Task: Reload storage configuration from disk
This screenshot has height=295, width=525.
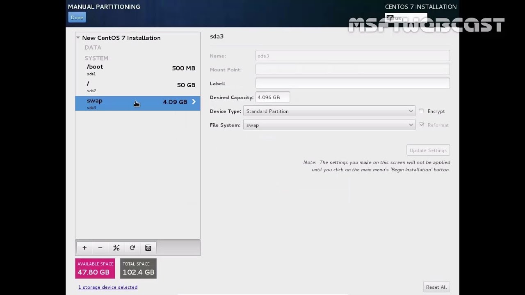Action: 132,248
